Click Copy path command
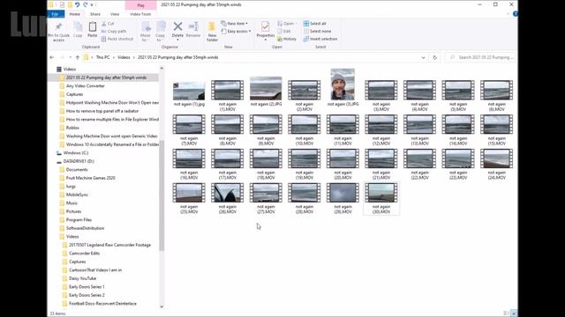Image resolution: width=565 pixels, height=317 pixels. pyautogui.click(x=114, y=32)
